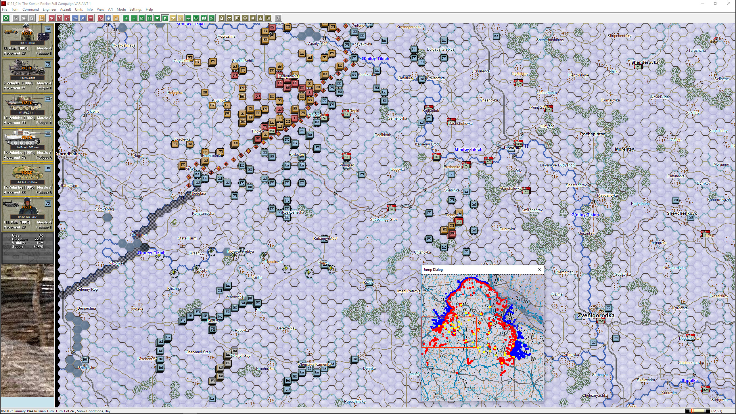Expand the Info menu
Image resolution: width=736 pixels, height=414 pixels.
point(90,9)
